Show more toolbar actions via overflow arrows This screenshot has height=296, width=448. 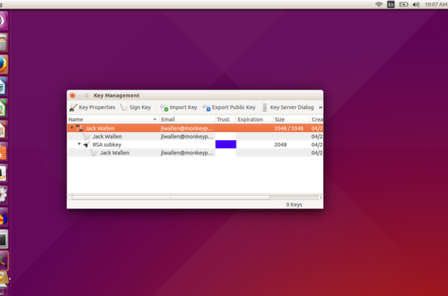[321, 108]
